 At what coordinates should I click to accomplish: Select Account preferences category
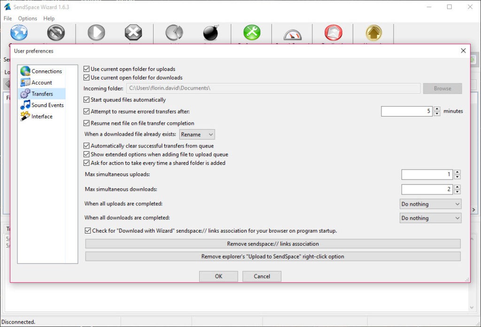click(41, 82)
